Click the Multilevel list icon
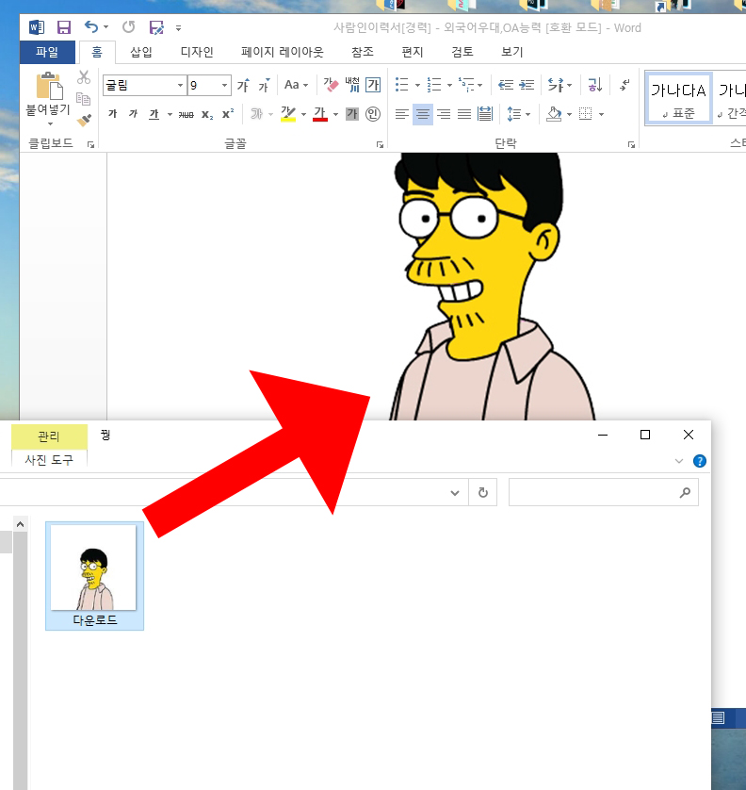 pos(466,85)
